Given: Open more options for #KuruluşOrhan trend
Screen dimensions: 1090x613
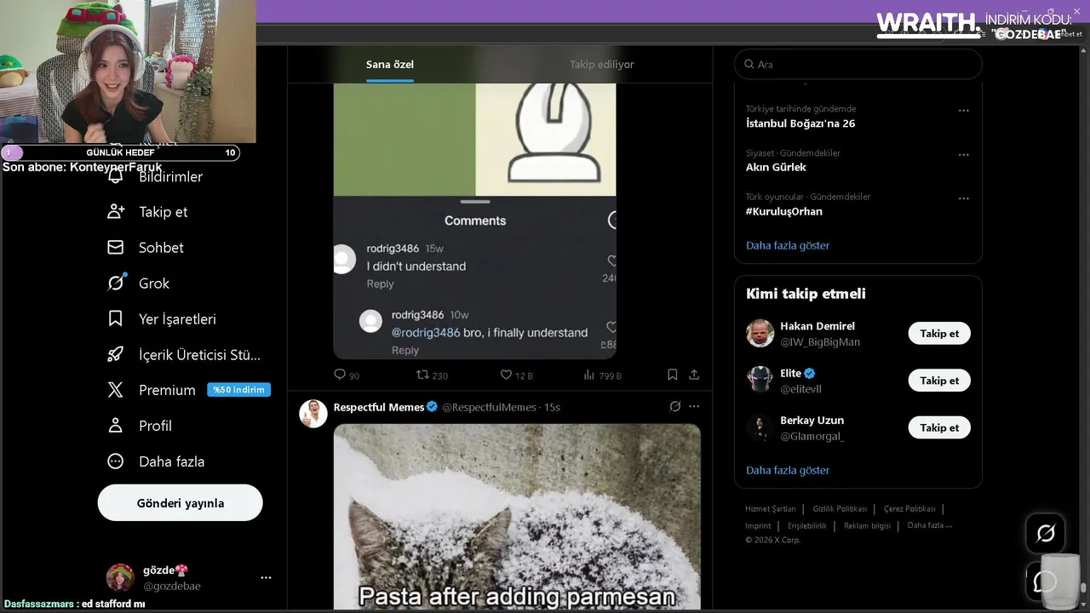Looking at the screenshot, I should [964, 198].
